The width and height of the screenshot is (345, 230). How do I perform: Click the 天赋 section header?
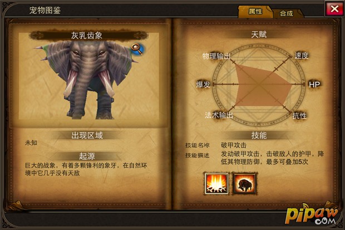(x=259, y=35)
